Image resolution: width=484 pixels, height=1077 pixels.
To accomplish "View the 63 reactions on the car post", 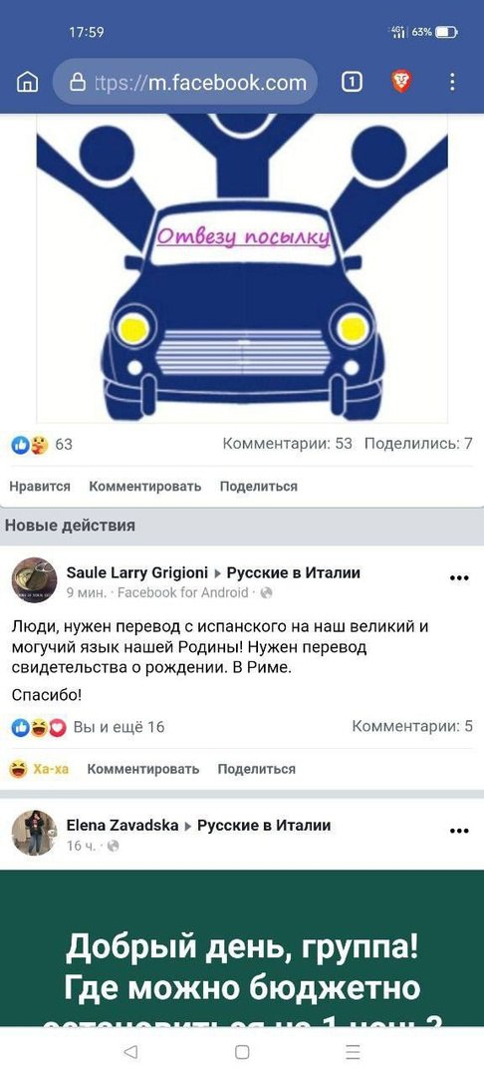I will pos(42,445).
